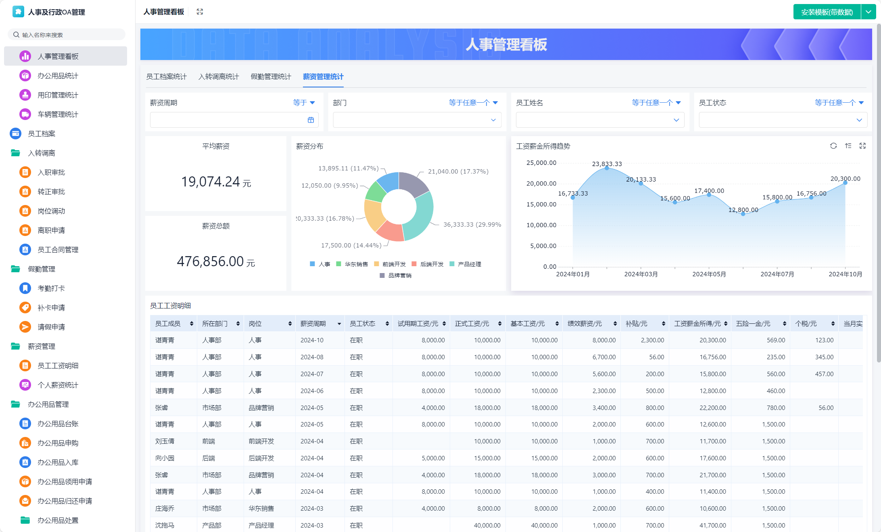Viewport: 881px width, 532px height.
Task: Open 办公用品统计 in the sidebar
Action: [x=58, y=76]
